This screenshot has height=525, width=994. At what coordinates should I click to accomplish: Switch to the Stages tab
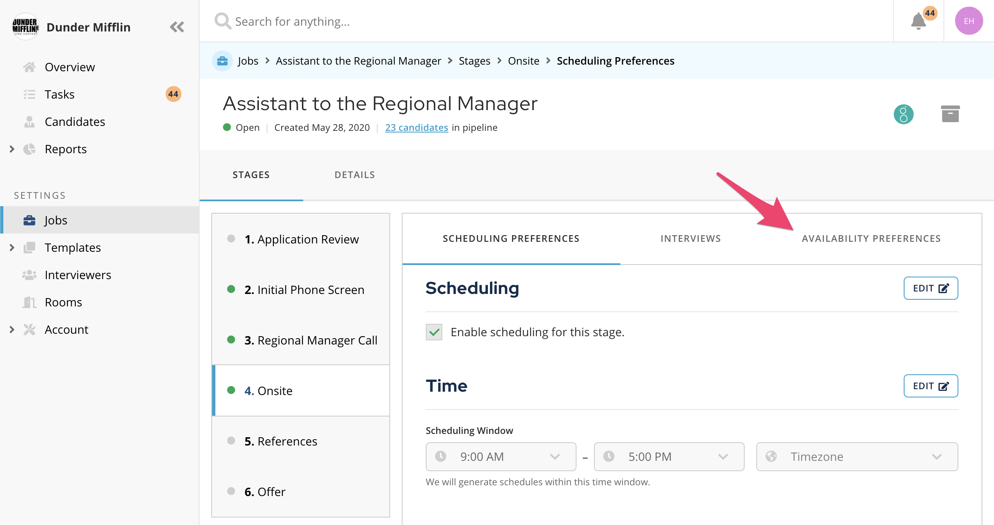251,175
